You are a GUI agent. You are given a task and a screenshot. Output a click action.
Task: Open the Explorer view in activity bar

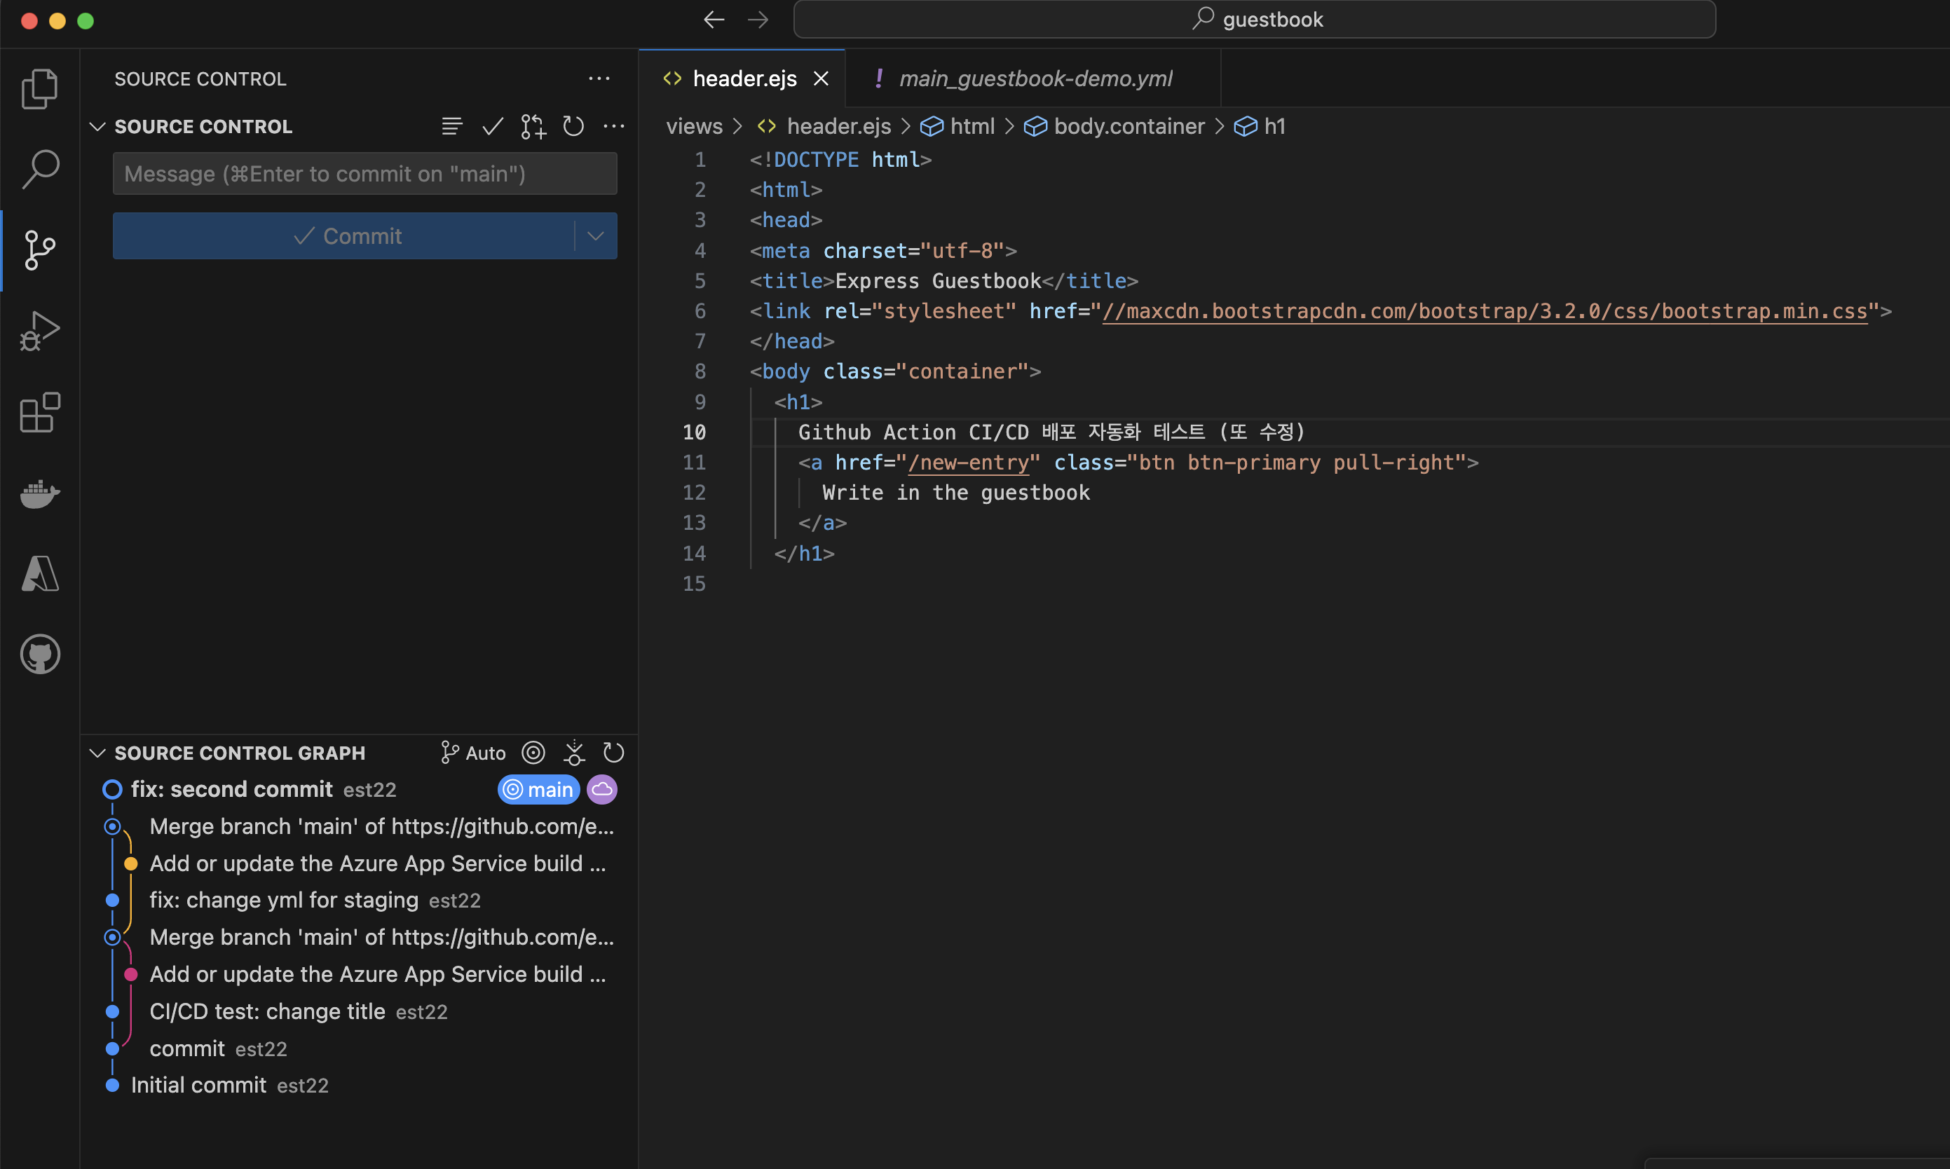point(39,88)
